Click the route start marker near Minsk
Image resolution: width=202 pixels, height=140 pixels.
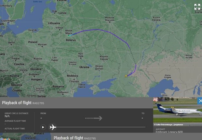(x=69, y=36)
